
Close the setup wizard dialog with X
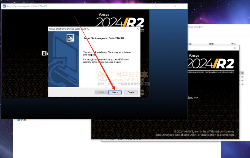coord(137,29)
